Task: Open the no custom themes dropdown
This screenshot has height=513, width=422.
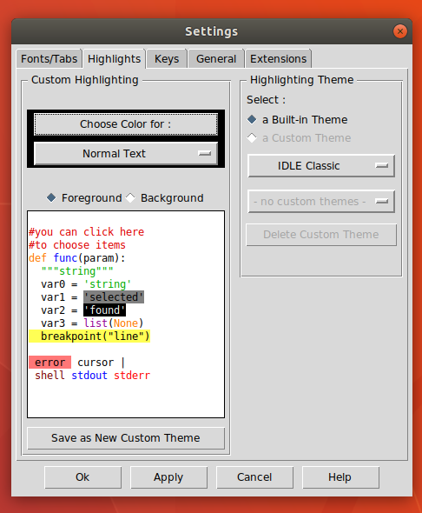Action: tap(321, 202)
